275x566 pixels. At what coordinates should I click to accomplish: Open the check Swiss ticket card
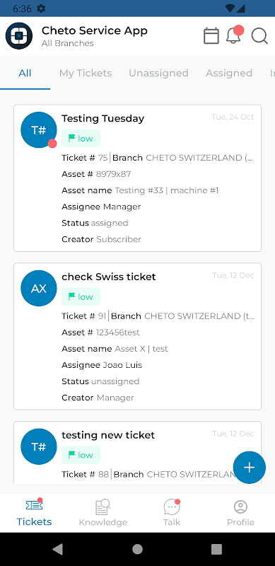137,337
